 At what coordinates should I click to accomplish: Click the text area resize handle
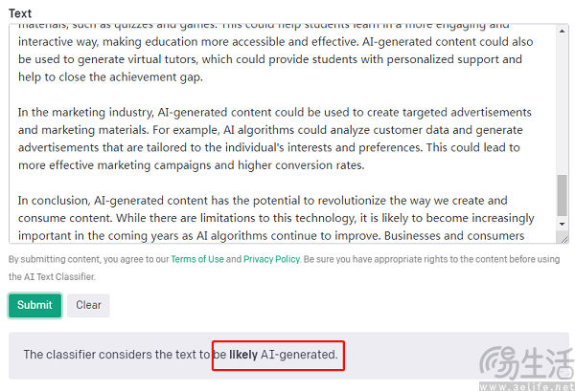(x=563, y=238)
